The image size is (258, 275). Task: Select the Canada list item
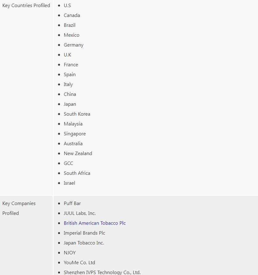72,15
